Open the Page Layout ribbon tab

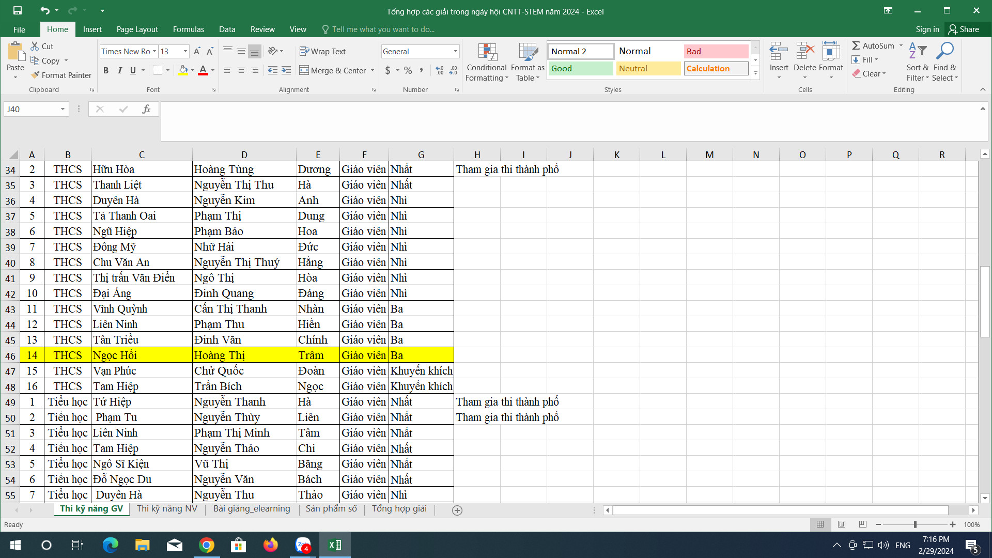pos(137,29)
